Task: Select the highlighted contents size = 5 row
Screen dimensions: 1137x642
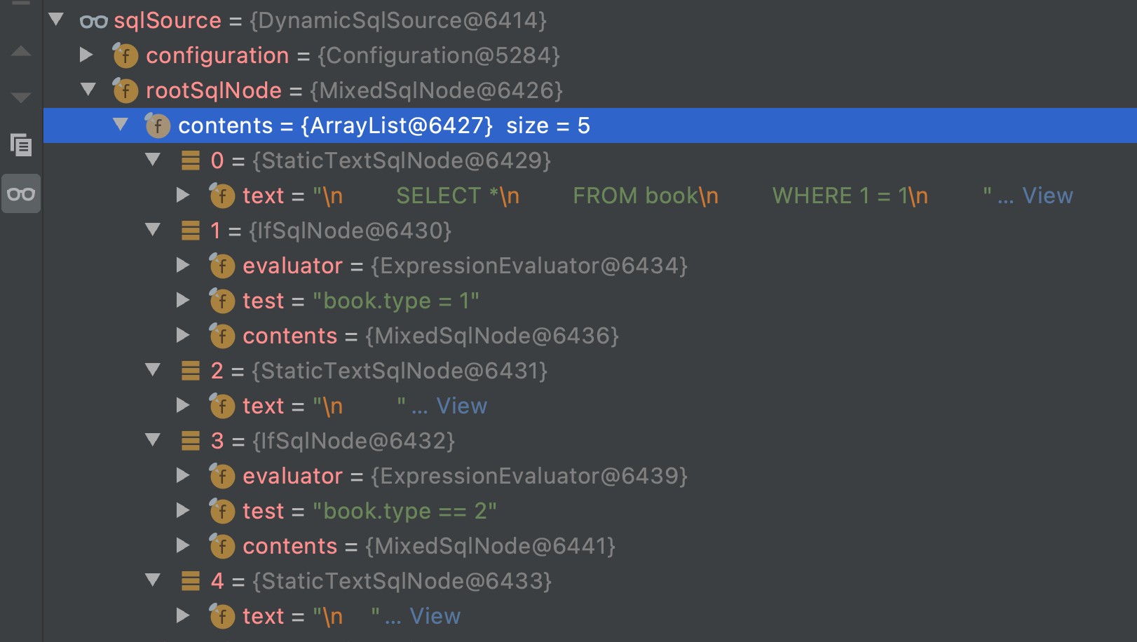Action: pos(590,125)
